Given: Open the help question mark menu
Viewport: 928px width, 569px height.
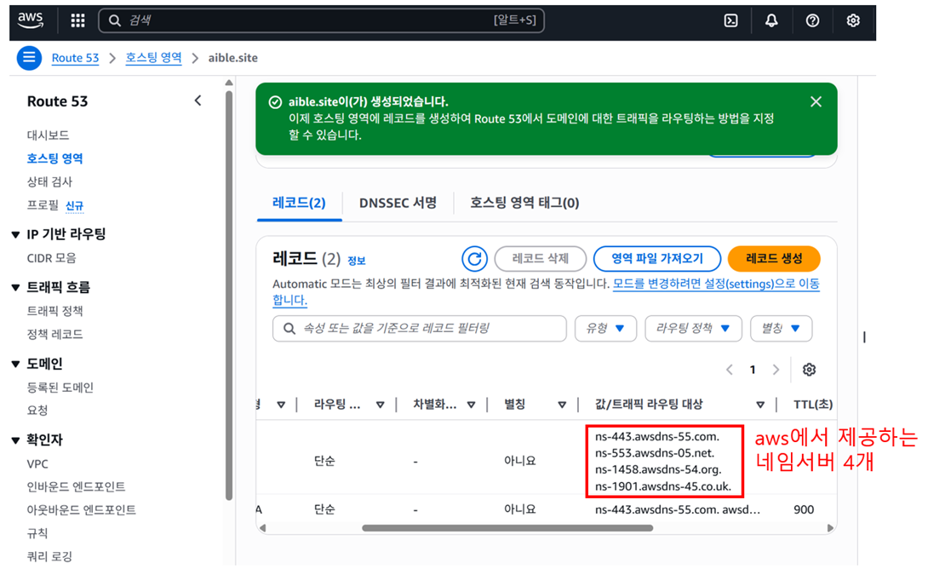Looking at the screenshot, I should [x=812, y=20].
